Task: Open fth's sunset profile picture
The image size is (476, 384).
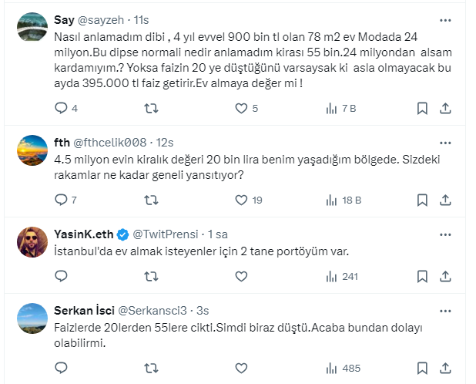Action: [x=32, y=150]
